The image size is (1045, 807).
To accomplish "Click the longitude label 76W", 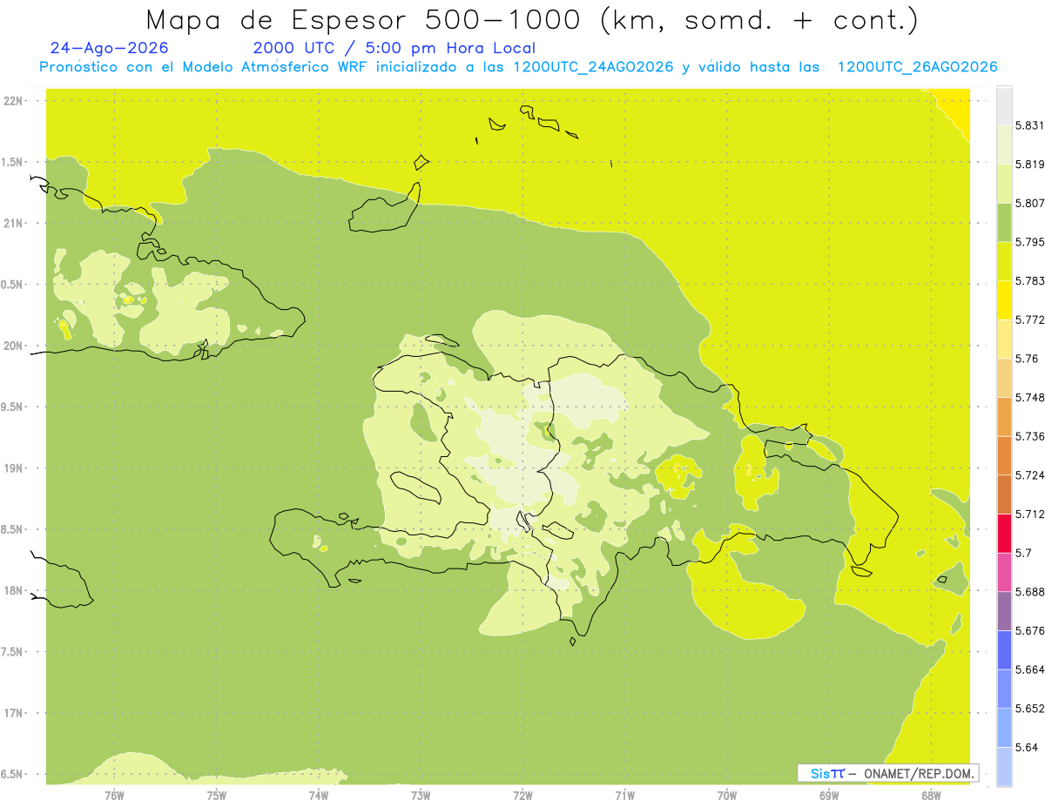I will pyautogui.click(x=114, y=795).
